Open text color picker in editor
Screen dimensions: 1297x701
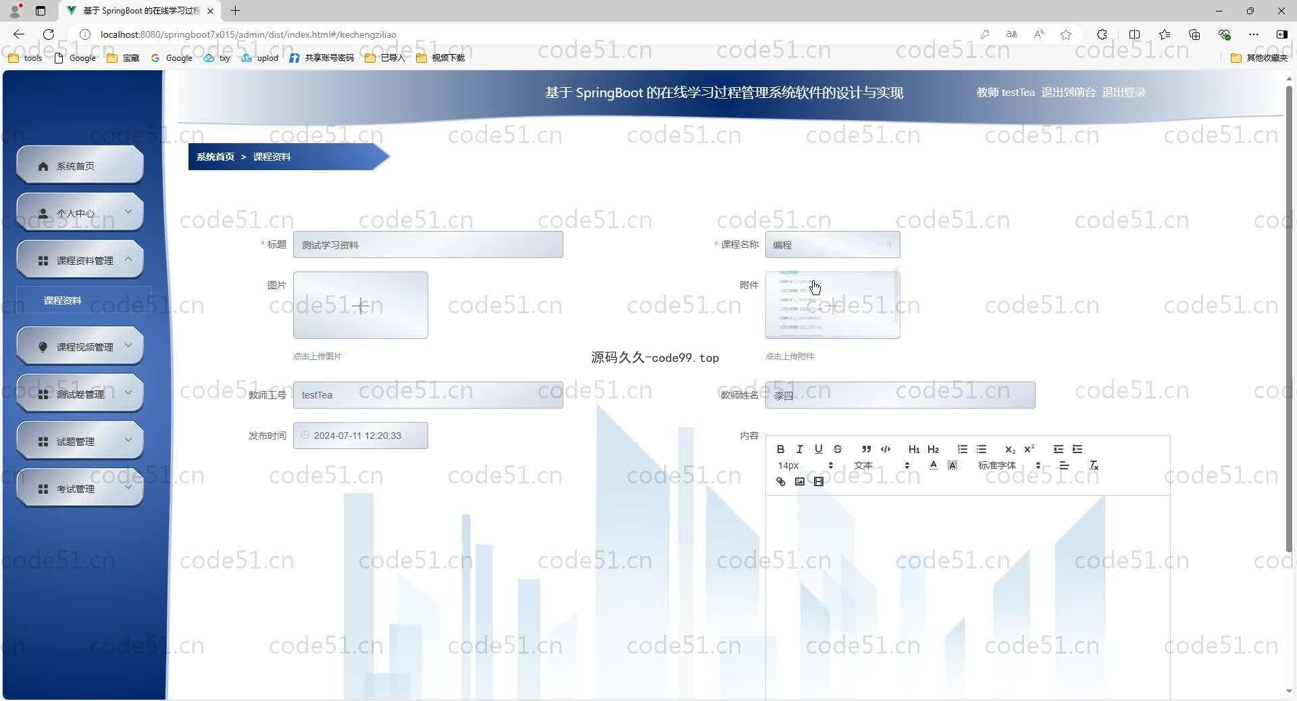933,465
